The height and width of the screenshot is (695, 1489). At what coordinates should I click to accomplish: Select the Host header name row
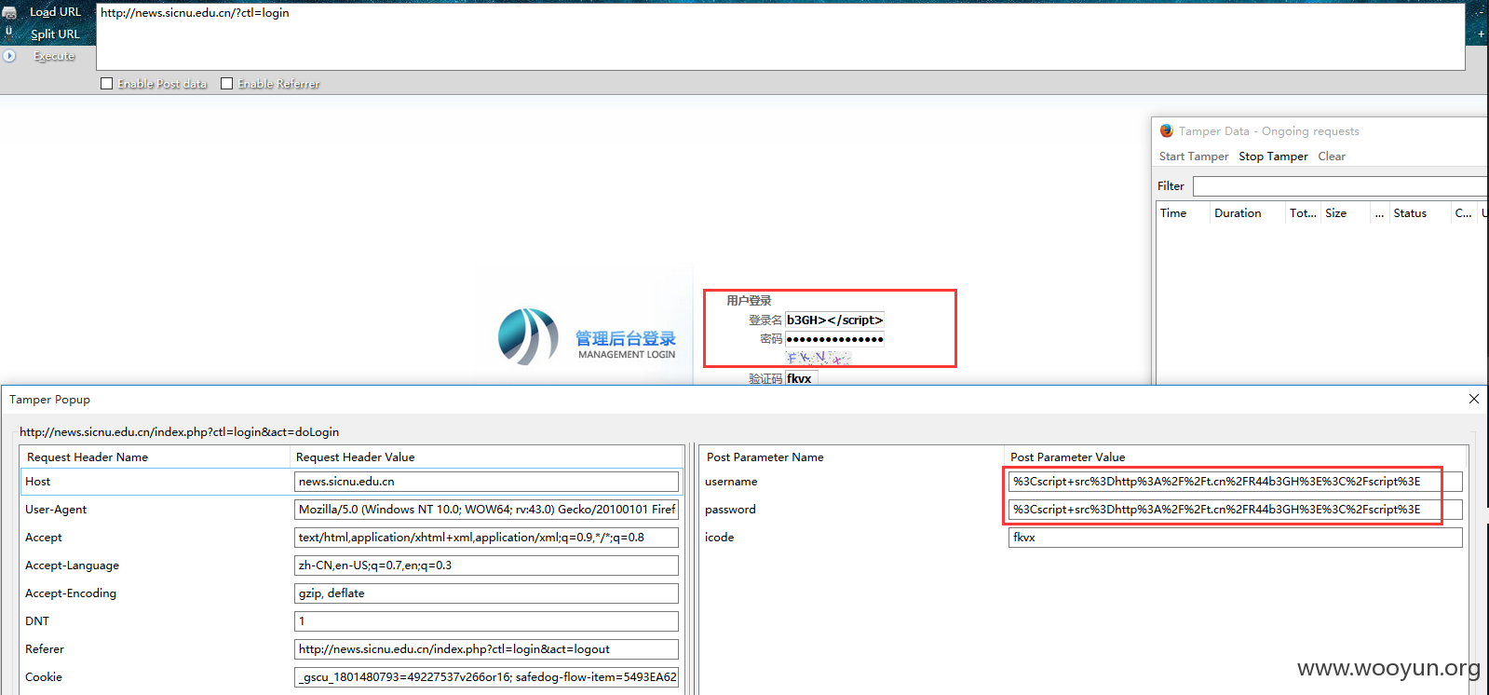click(x=38, y=482)
